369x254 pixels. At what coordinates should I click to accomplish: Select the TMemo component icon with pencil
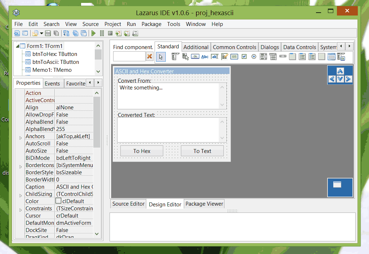224,57
